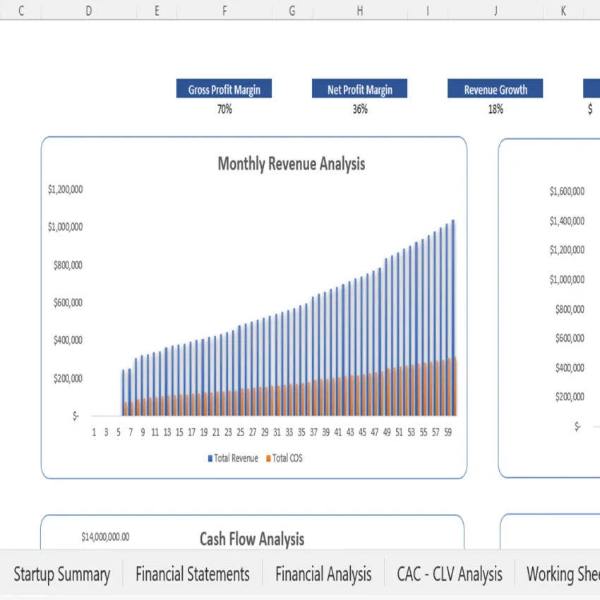Select the 18% revenue growth figure
600x600 pixels.
pyautogui.click(x=495, y=109)
